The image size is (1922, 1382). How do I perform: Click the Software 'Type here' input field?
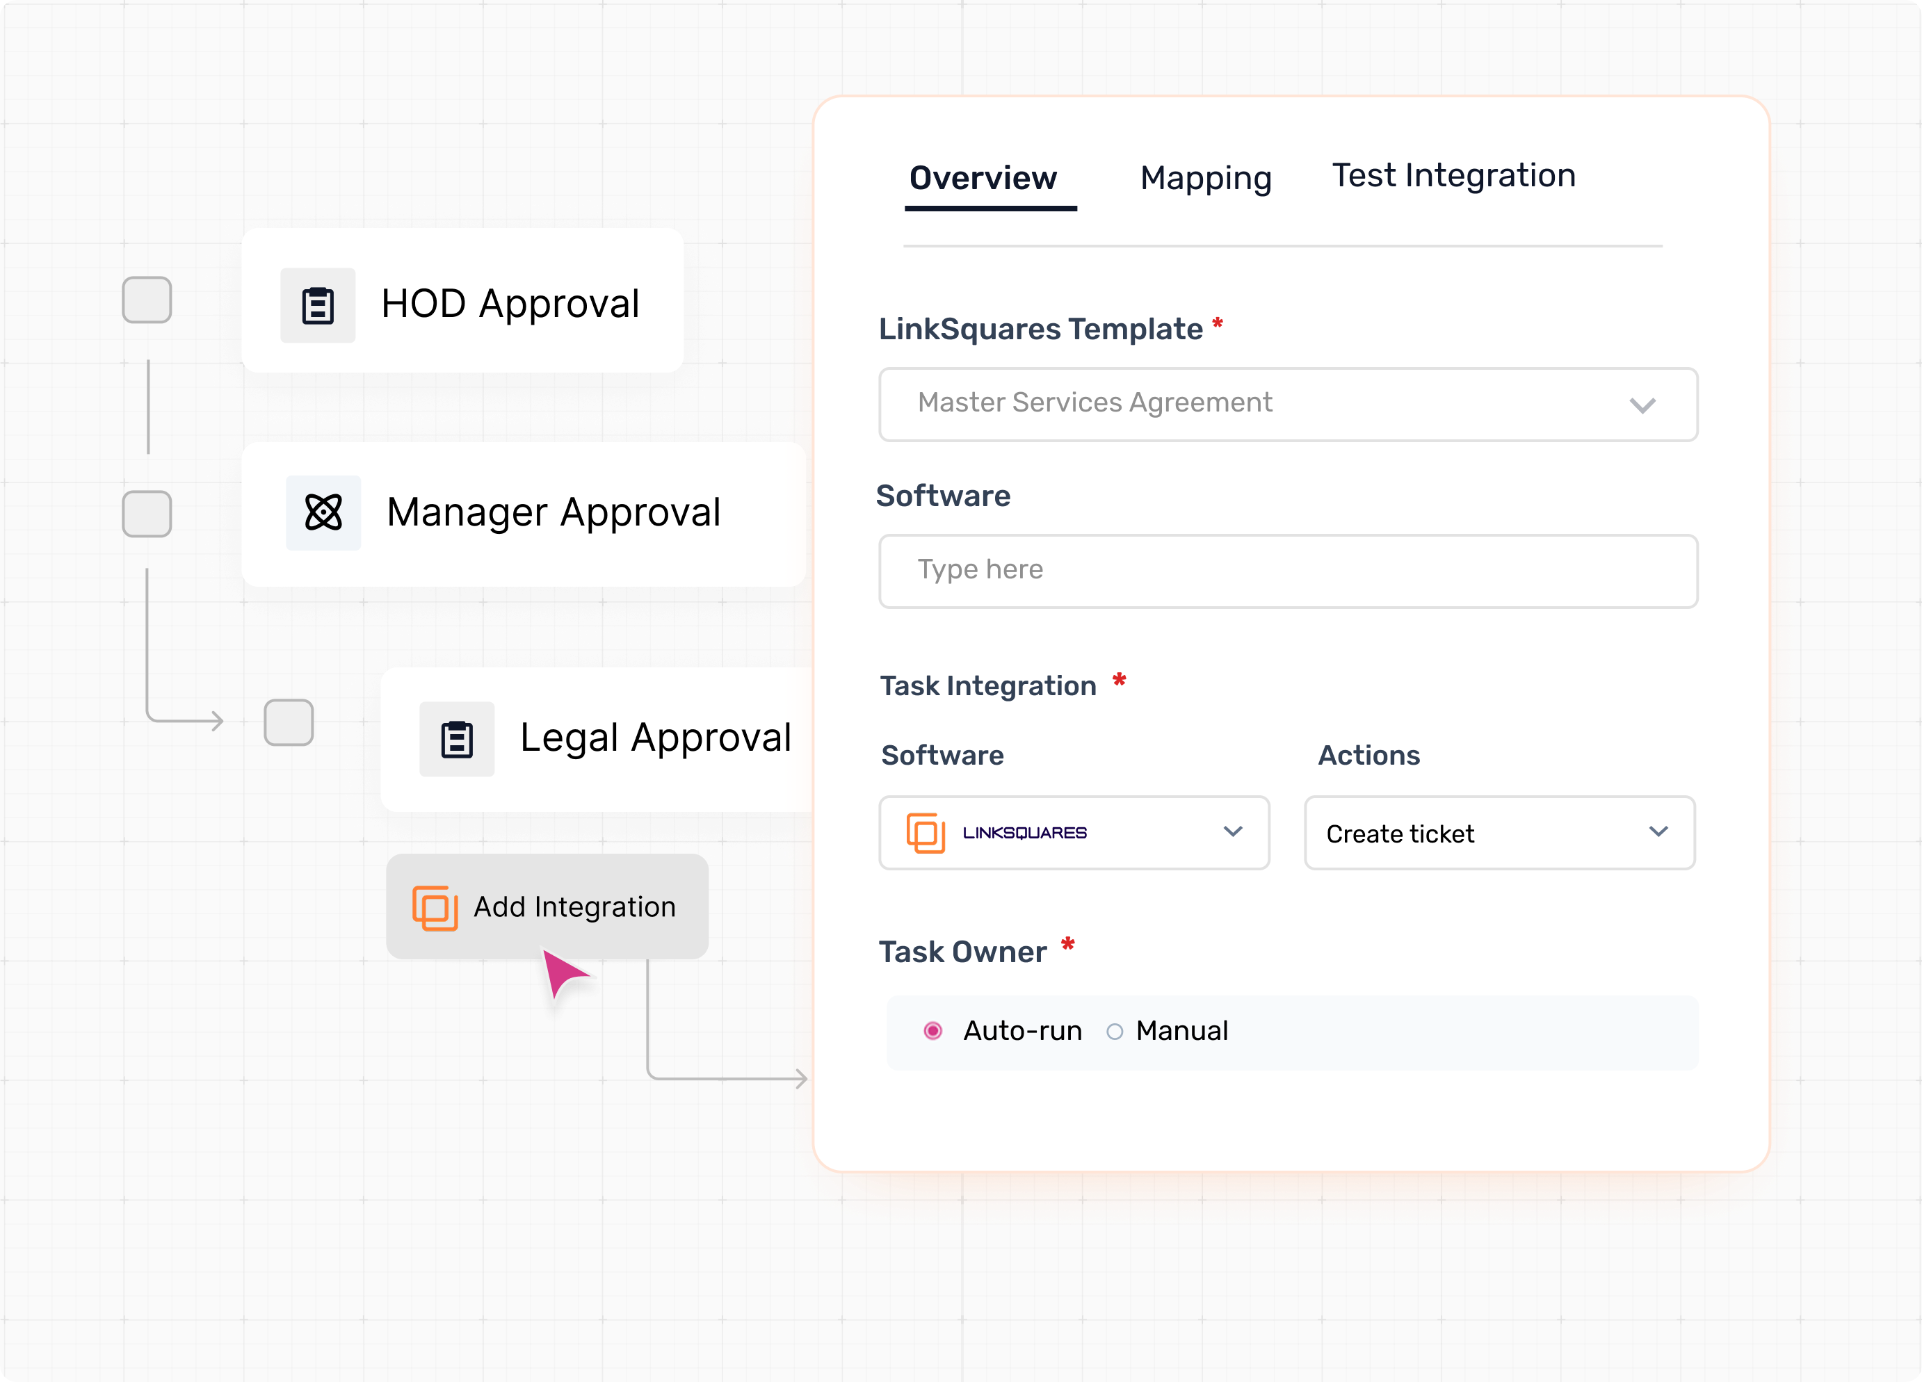tap(1288, 570)
